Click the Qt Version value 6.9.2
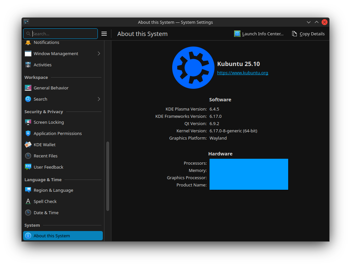 [214, 124]
